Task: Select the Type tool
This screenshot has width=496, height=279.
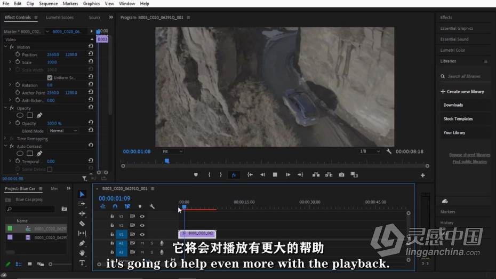Action: 82,263
